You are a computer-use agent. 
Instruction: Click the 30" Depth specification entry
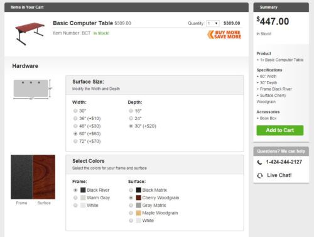click(267, 83)
